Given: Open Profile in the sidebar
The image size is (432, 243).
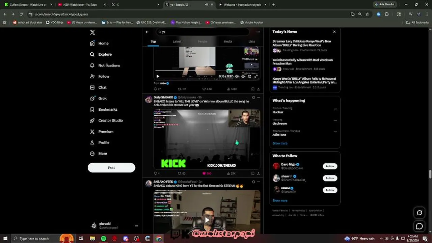Looking at the screenshot, I should (100, 142).
